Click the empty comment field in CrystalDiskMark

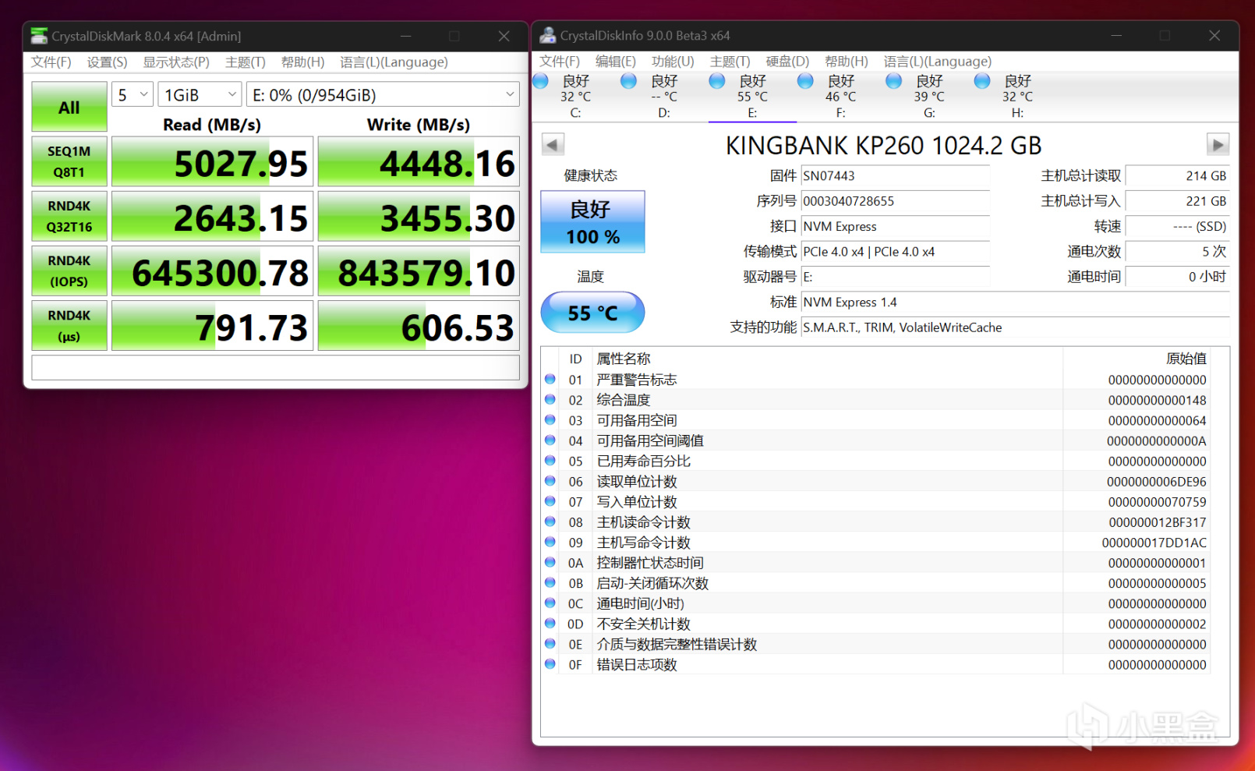275,367
